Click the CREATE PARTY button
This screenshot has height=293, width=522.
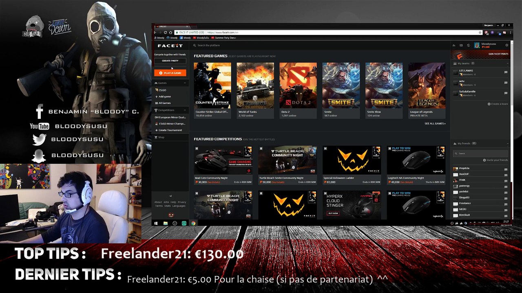170,61
